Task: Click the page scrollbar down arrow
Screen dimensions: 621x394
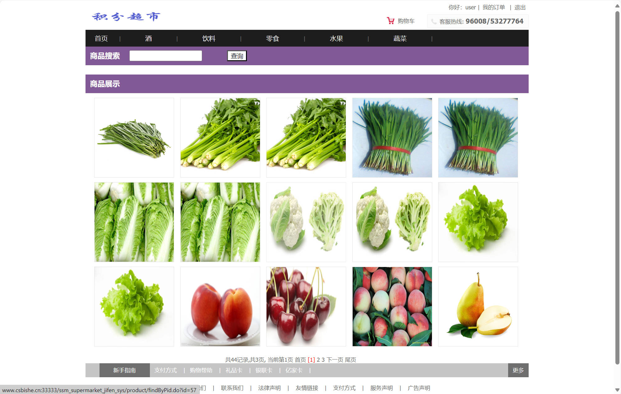Action: pos(617,390)
